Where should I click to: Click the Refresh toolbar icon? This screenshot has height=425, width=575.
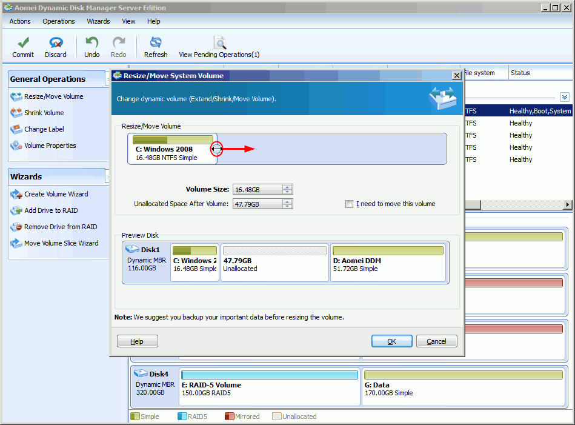(x=156, y=42)
